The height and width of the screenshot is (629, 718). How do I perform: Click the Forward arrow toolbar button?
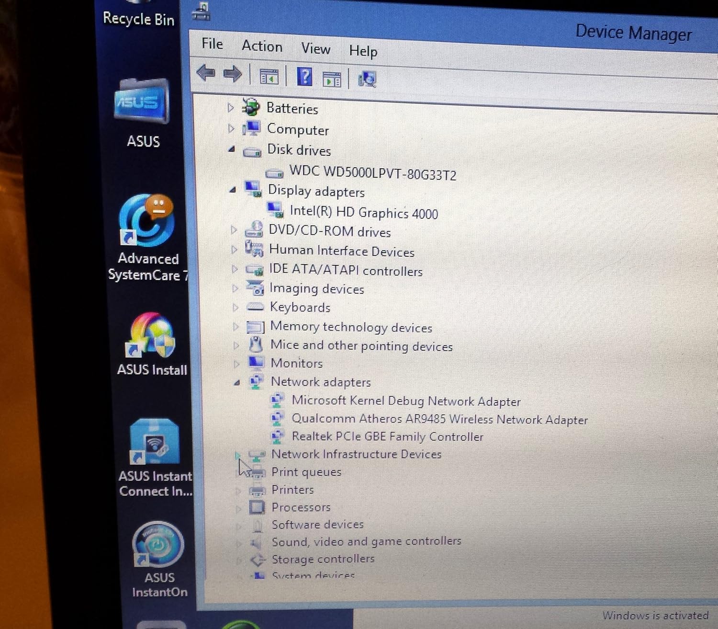click(233, 74)
